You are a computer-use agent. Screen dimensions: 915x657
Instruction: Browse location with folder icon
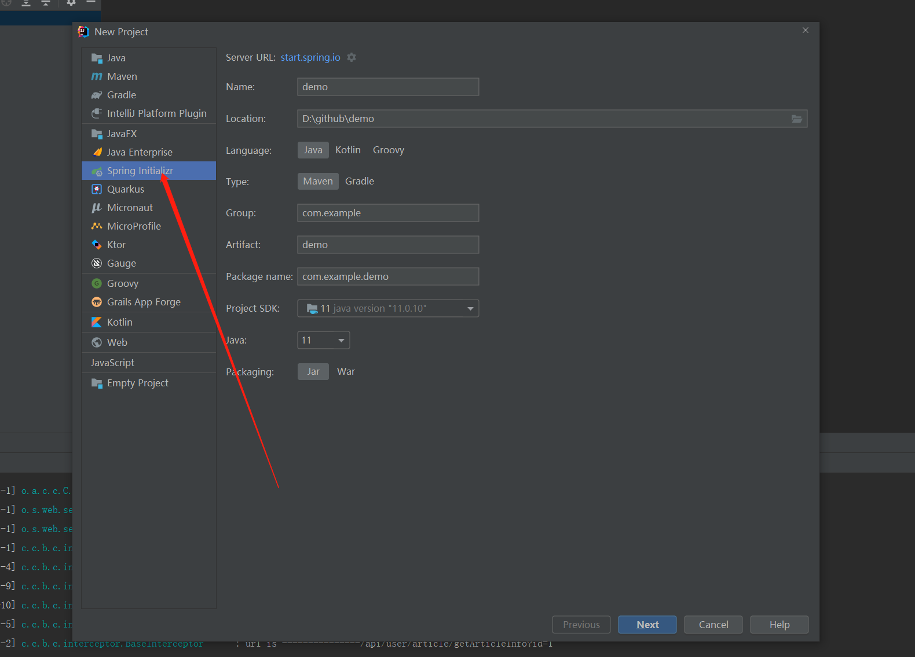(x=797, y=119)
